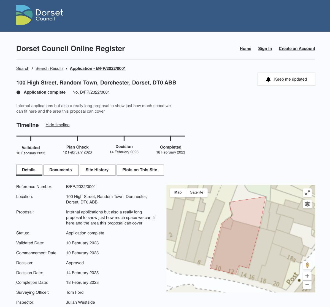This screenshot has height=307, width=330.
Task: Expand the map to fullscreen
Action: coord(307,193)
